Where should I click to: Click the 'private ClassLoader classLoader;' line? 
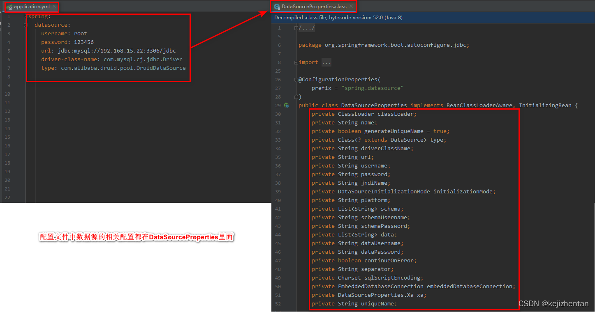click(x=364, y=114)
